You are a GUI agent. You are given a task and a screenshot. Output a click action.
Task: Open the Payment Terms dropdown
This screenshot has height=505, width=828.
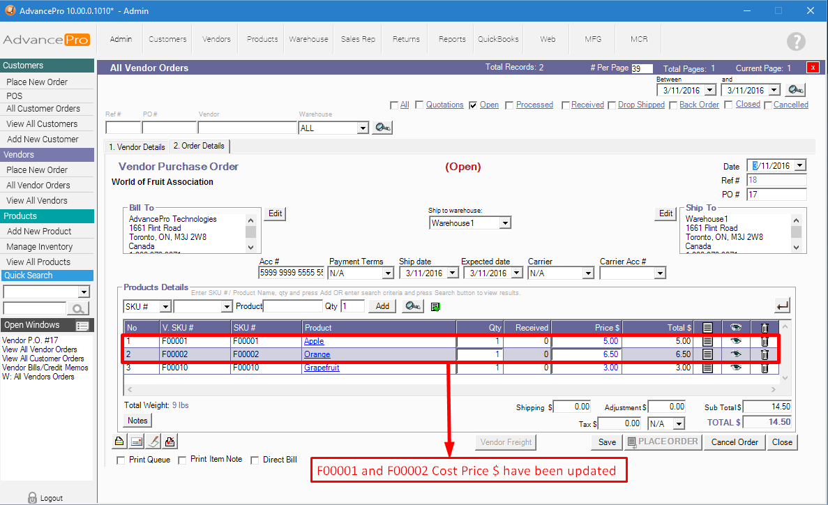tap(389, 273)
